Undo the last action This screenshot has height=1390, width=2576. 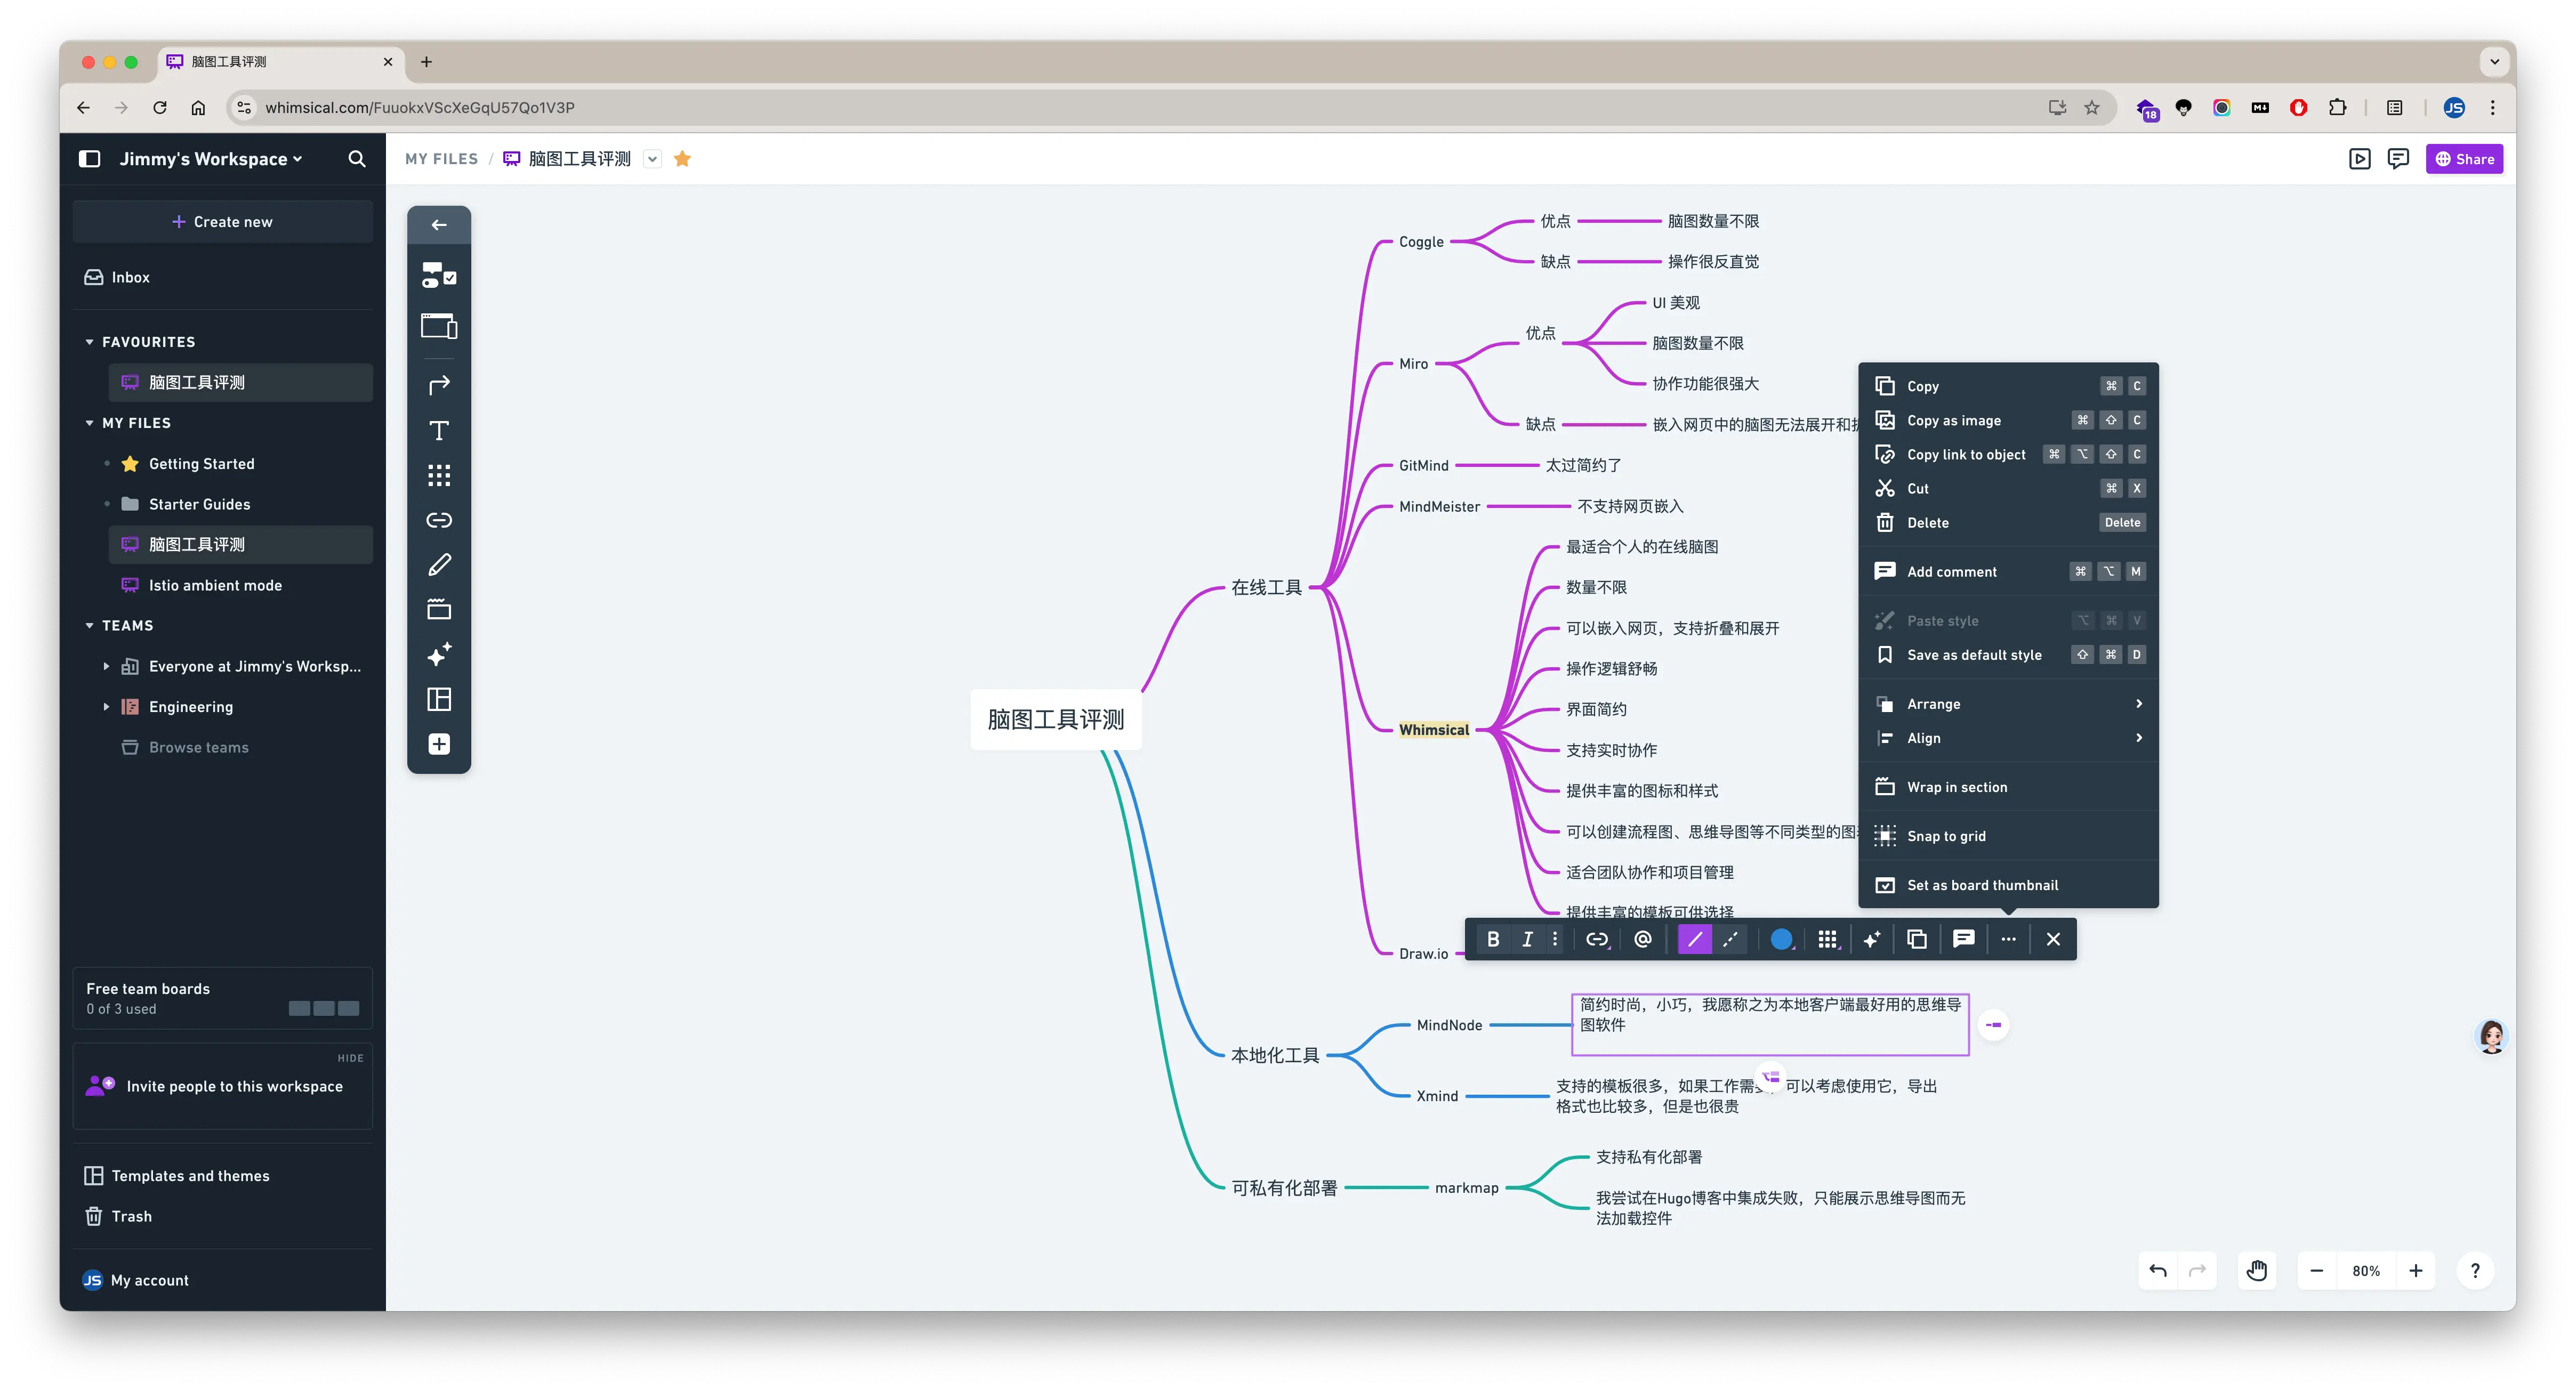(x=2158, y=1271)
